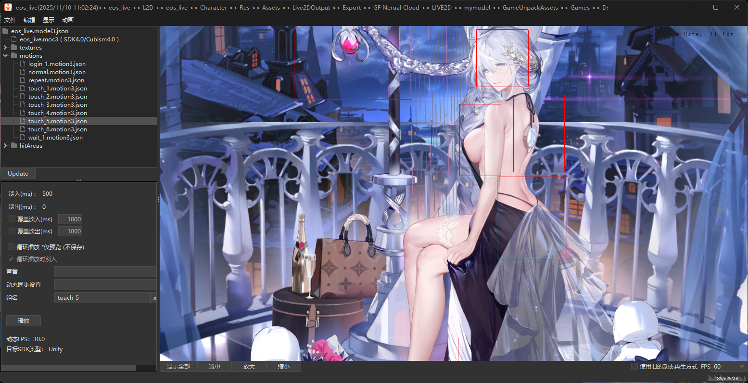Click the hitAreas folder icon
This screenshot has width=748, height=383.
coord(14,145)
